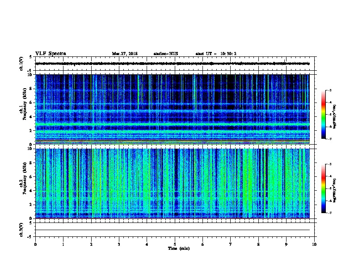This screenshot has width=354, height=274.
Task: Click the "-7" label on ch.2 color bar
Action: tap(330, 213)
